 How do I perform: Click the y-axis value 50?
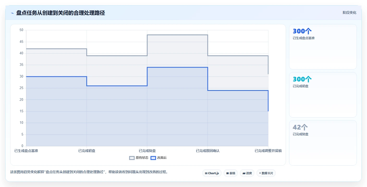click(x=21, y=30)
